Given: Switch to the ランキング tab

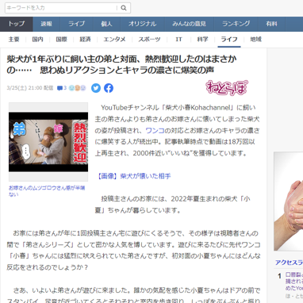Looking at the screenshot, I should pyautogui.click(x=236, y=24).
